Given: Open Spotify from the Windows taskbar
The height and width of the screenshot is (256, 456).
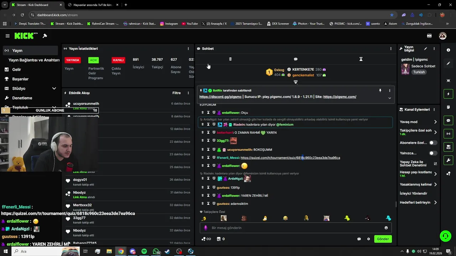Looking at the screenshot, I should (144, 251).
